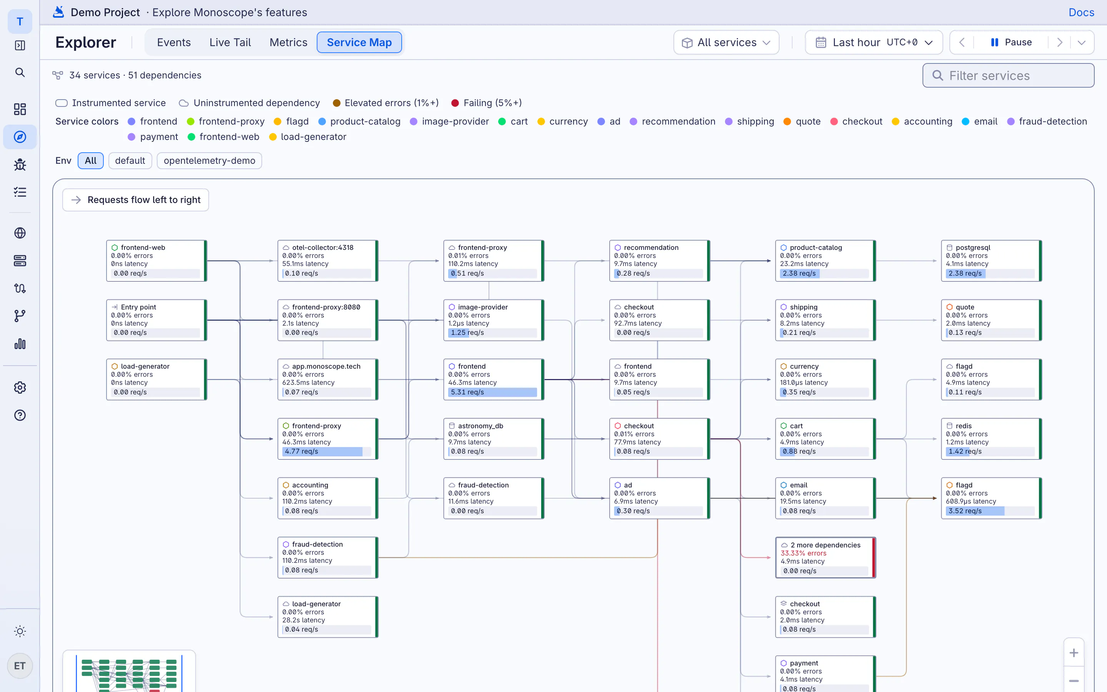
Task: Select the astronomy_db service node
Action: (x=494, y=438)
